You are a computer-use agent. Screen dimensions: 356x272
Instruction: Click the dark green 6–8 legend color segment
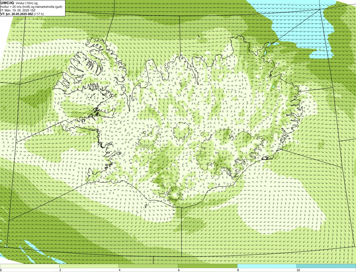coord(207,266)
